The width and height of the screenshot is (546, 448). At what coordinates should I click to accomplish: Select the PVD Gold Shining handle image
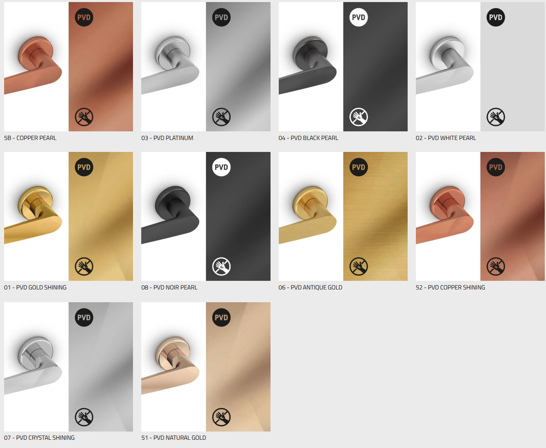[36, 217]
